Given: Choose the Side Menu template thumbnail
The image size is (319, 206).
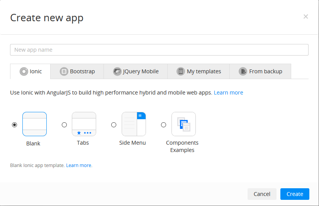Looking at the screenshot, I should tap(134, 124).
